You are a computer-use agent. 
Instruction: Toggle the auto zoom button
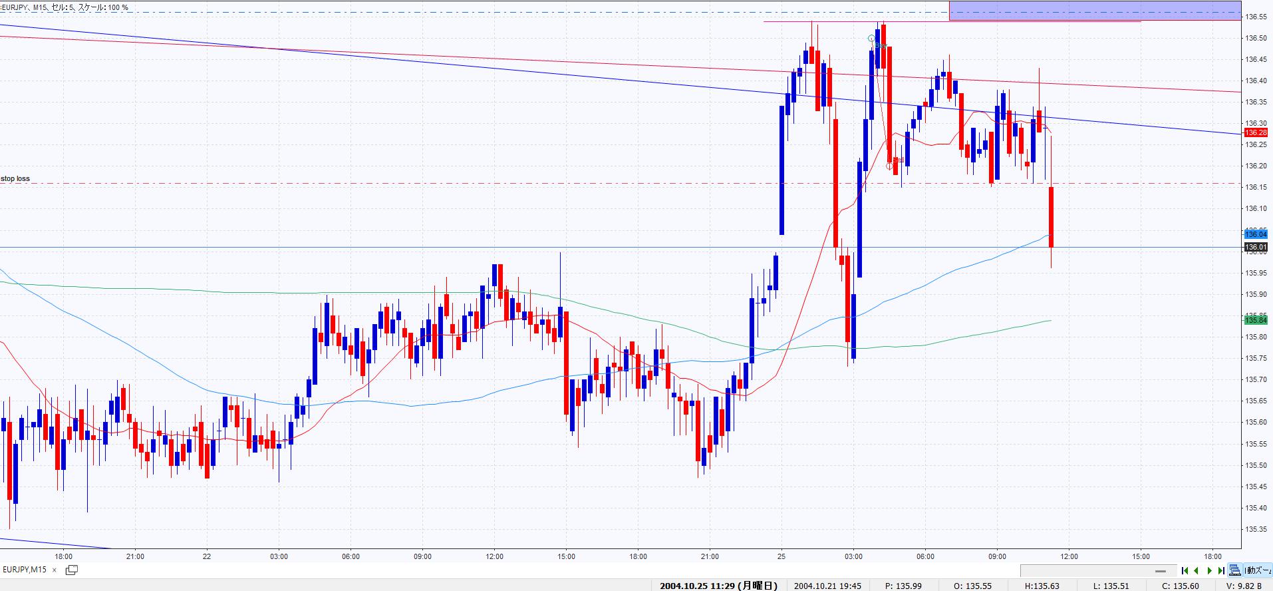point(1258,570)
